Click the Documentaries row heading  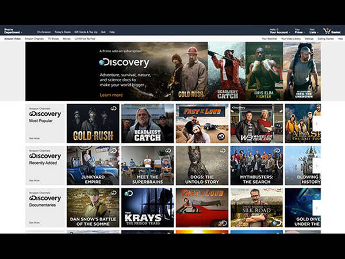pyautogui.click(x=43, y=205)
